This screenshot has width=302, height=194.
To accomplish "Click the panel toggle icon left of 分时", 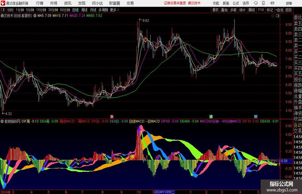I will tap(3, 10).
